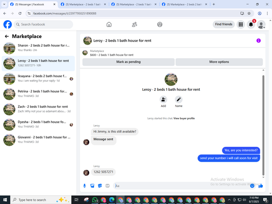Click the chat scrollbar
272x204 pixels.
[x=263, y=125]
